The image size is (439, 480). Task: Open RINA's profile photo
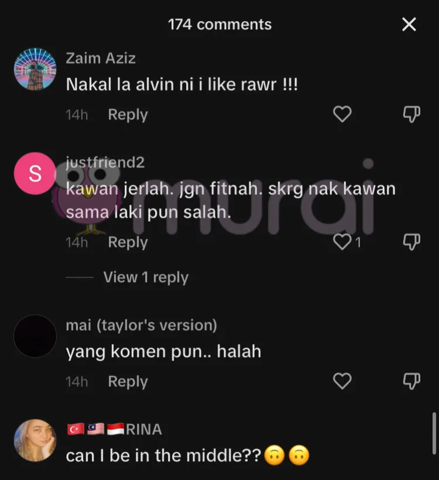coord(35,440)
